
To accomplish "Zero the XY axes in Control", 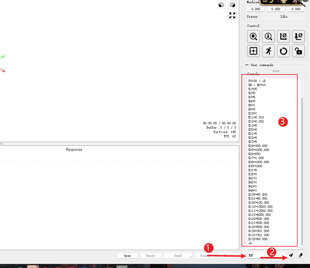I will (x=283, y=36).
